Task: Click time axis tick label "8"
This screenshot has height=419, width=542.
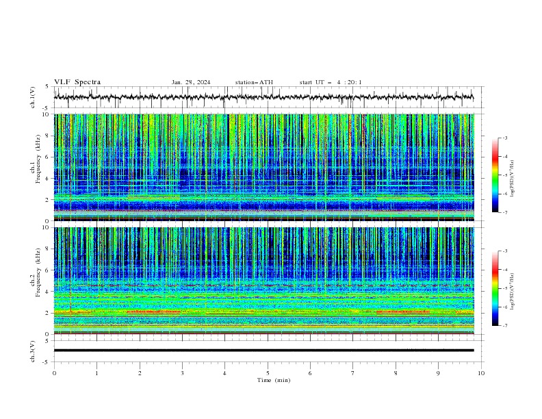Action: [396, 373]
